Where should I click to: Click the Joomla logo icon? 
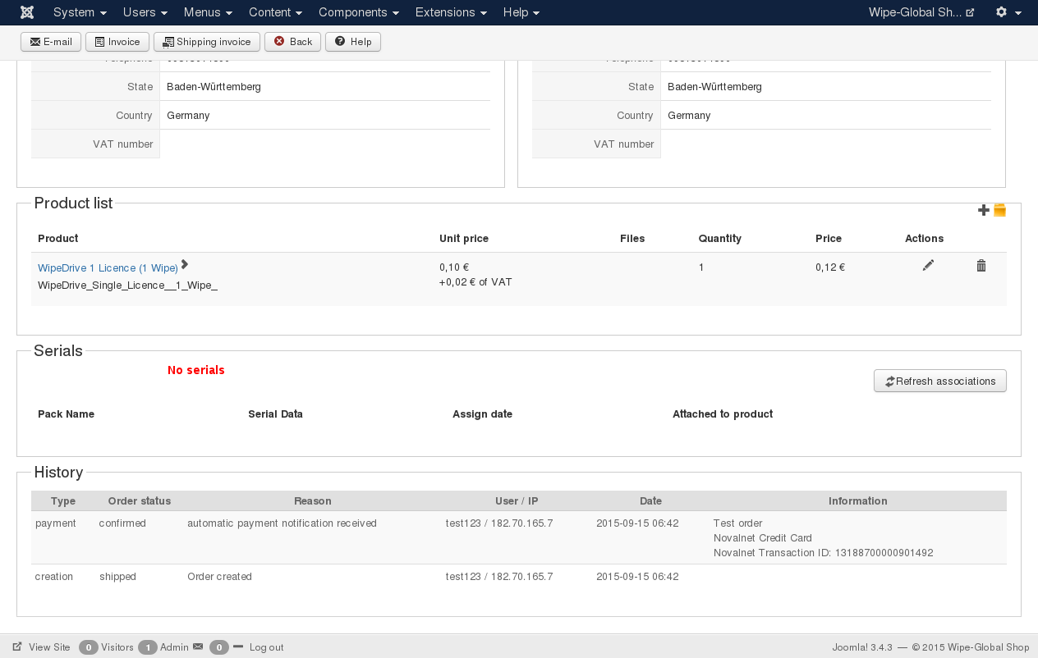pyautogui.click(x=27, y=12)
